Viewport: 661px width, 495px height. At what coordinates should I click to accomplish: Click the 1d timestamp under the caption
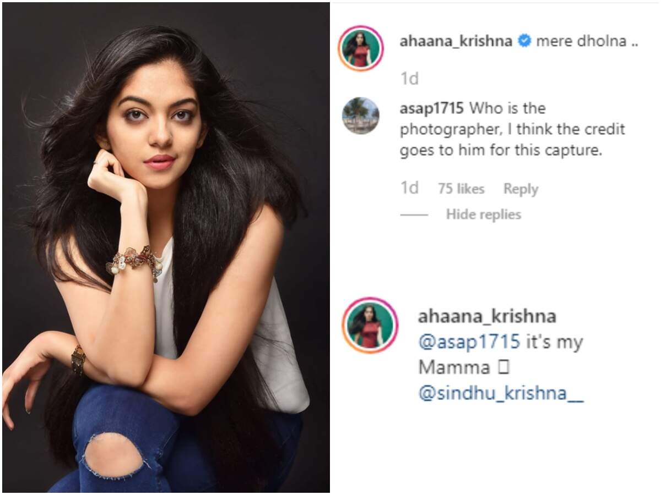tap(409, 79)
